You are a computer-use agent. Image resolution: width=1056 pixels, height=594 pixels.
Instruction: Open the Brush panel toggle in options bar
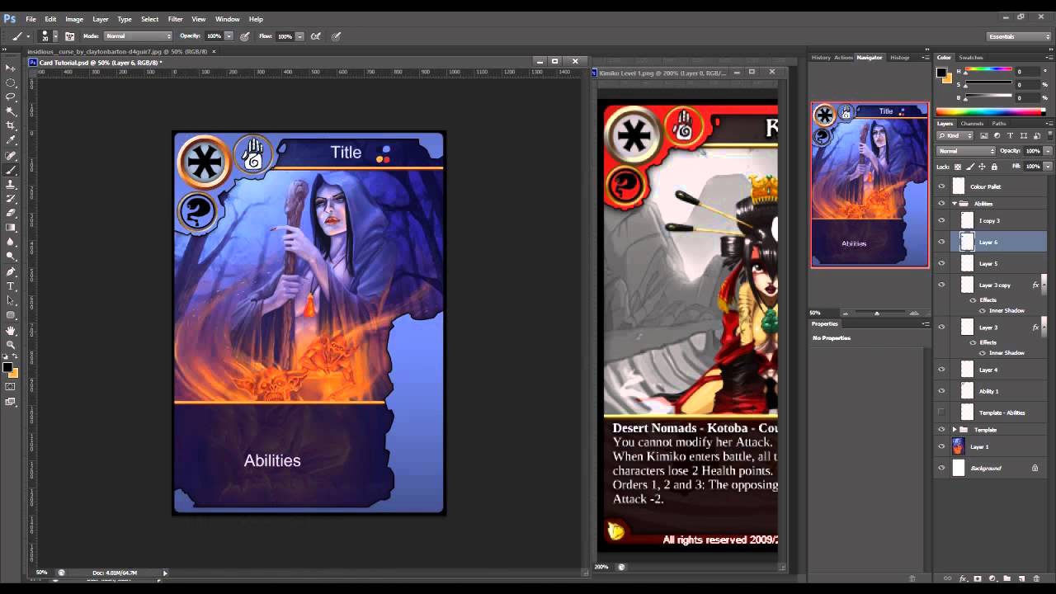click(x=70, y=36)
